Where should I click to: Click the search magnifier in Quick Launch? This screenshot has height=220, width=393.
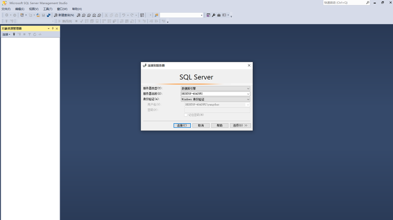(368, 2)
